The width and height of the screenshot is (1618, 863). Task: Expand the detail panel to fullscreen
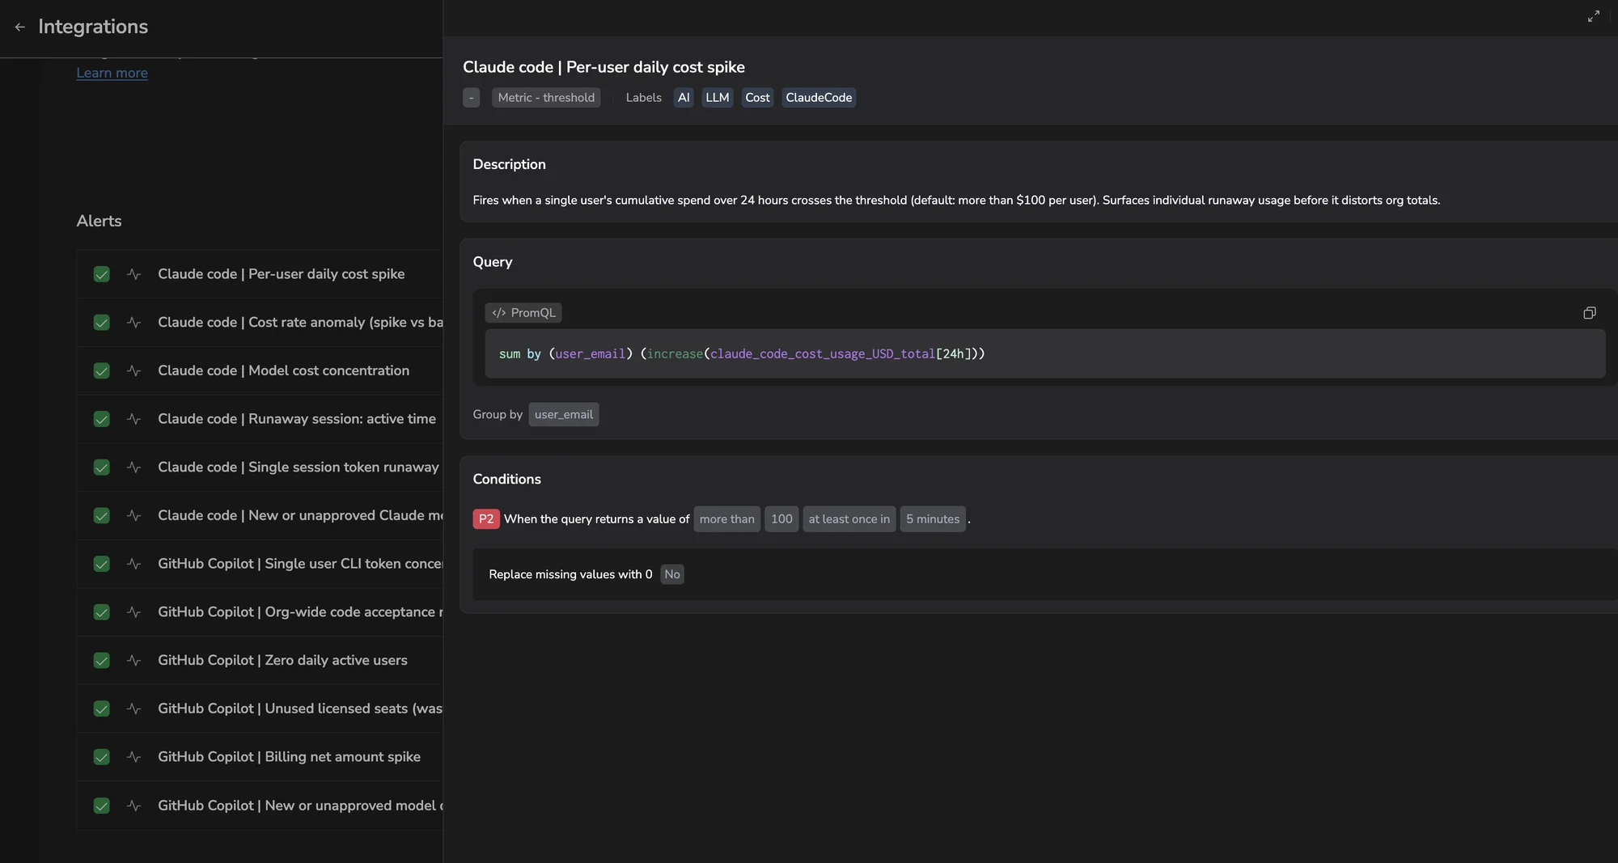(1593, 16)
